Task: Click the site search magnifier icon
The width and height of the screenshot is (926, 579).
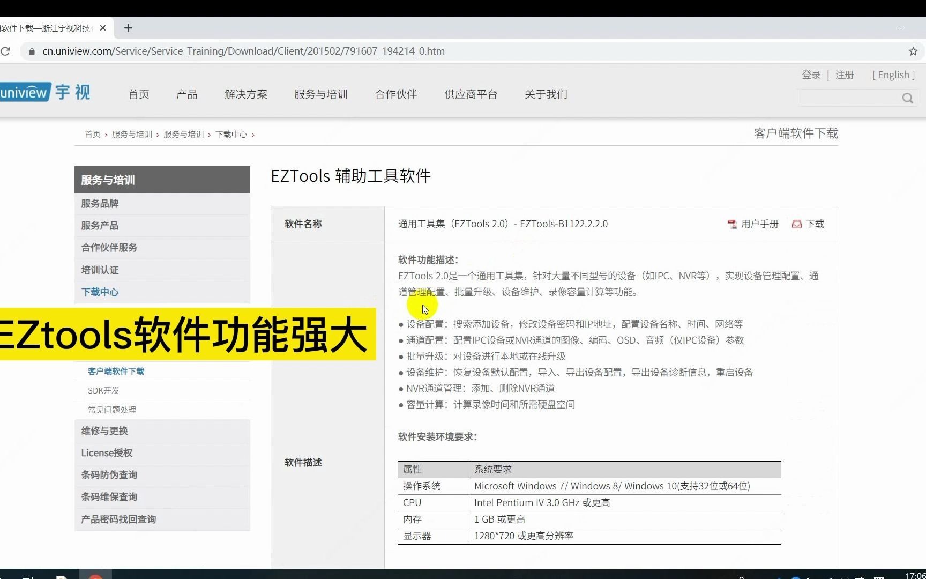Action: pyautogui.click(x=907, y=98)
